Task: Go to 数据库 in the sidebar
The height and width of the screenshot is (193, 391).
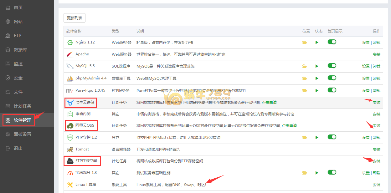Action: 20,50
